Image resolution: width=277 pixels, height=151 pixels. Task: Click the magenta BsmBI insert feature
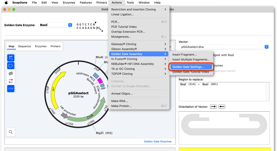click(100, 81)
